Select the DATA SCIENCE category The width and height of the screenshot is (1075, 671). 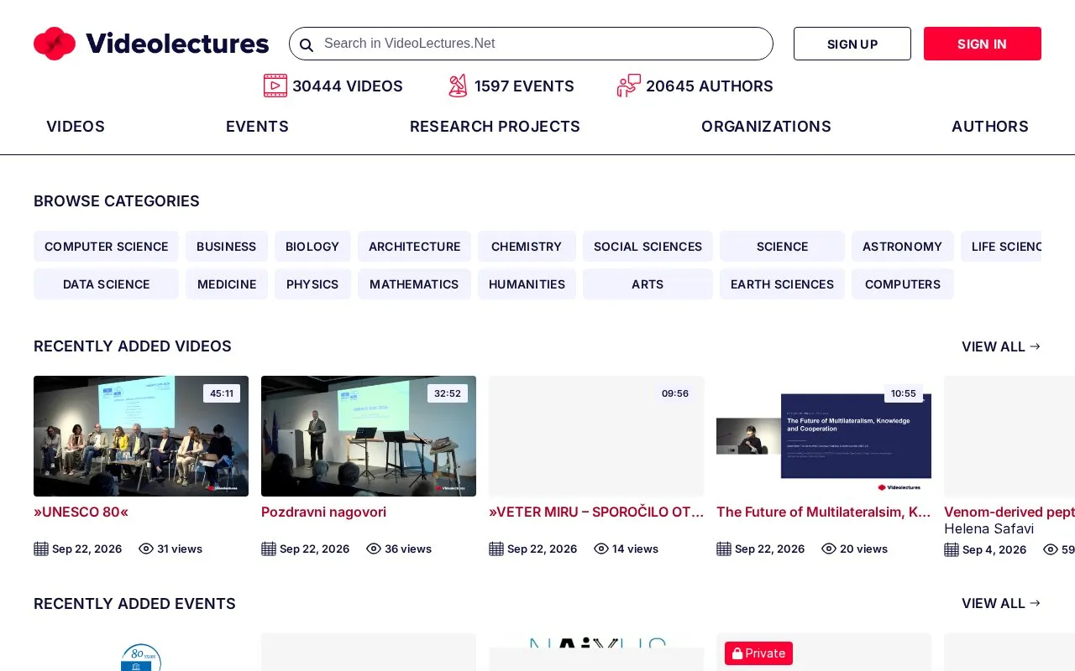coord(107,284)
